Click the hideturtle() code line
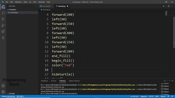175x98 pixels. pyautogui.click(x=63, y=74)
